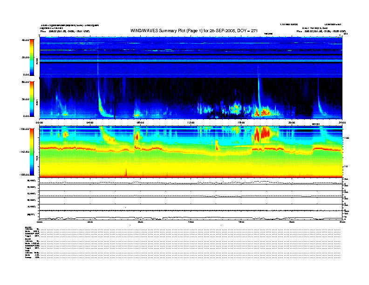Viewport: 369px width, 285px height.
Task: Click the 04:00 tick label under RAD1 panel
Action: click(x=90, y=122)
